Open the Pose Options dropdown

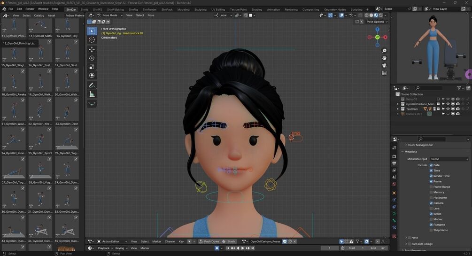pyautogui.click(x=377, y=22)
